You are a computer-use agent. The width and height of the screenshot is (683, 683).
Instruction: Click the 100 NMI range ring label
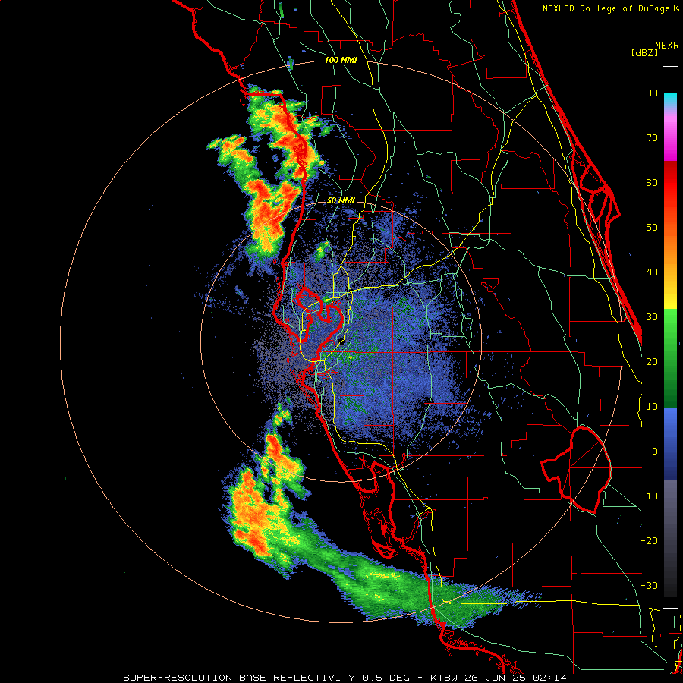(341, 60)
